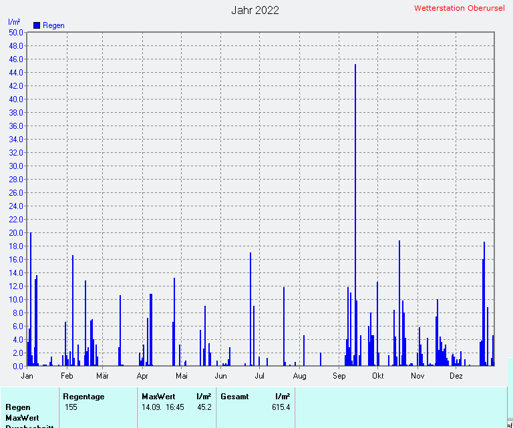Screen dimensions: 513x428
Task: Click the 50.0 y-axis value
Action: point(16,33)
